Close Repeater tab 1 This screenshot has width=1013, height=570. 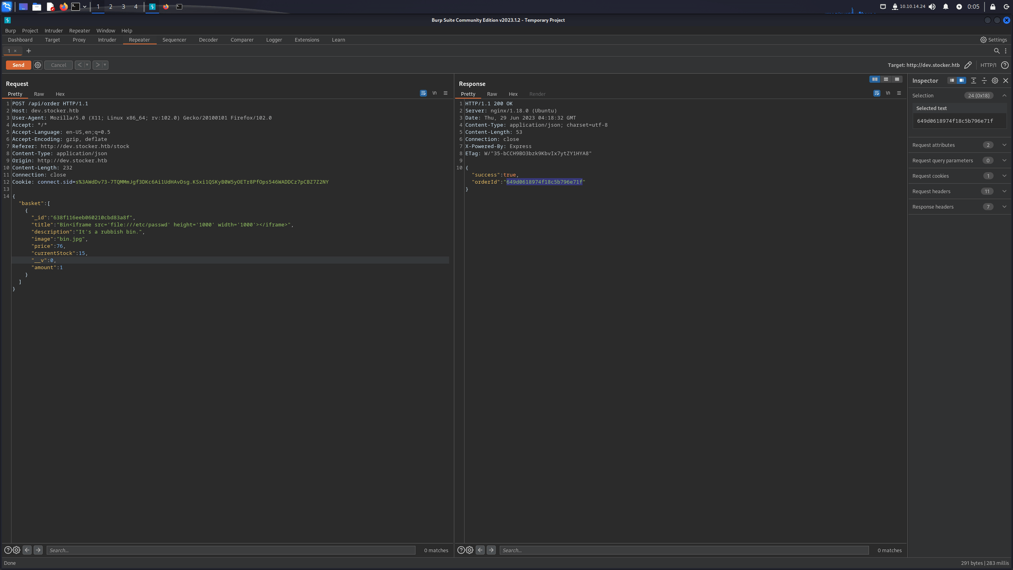[x=15, y=51]
